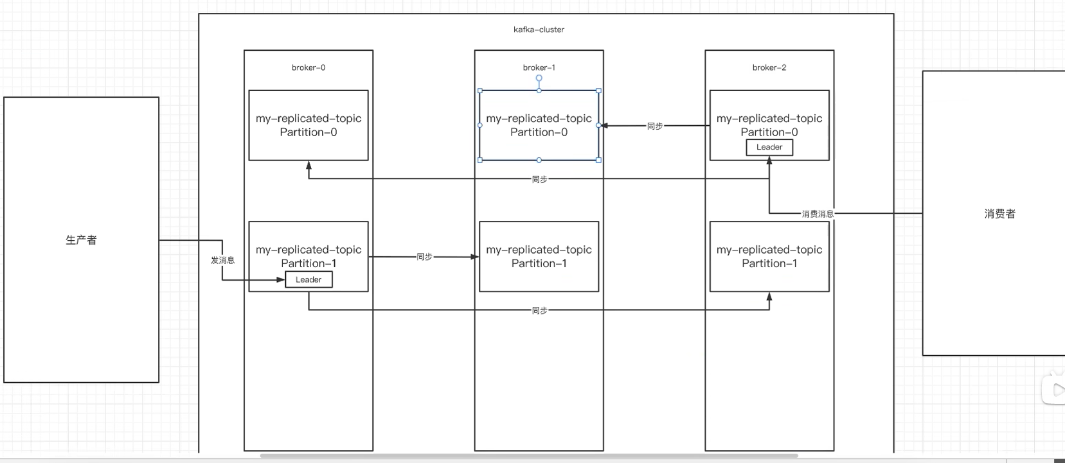Click left connection point of selected Partition-0
Viewport: 1065px width, 463px height.
click(480, 125)
